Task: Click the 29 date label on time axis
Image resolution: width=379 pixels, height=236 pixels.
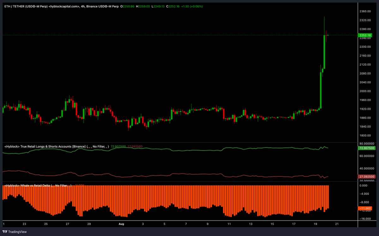Action: point(89,224)
